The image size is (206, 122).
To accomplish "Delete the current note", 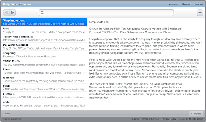I will coord(196,113).
